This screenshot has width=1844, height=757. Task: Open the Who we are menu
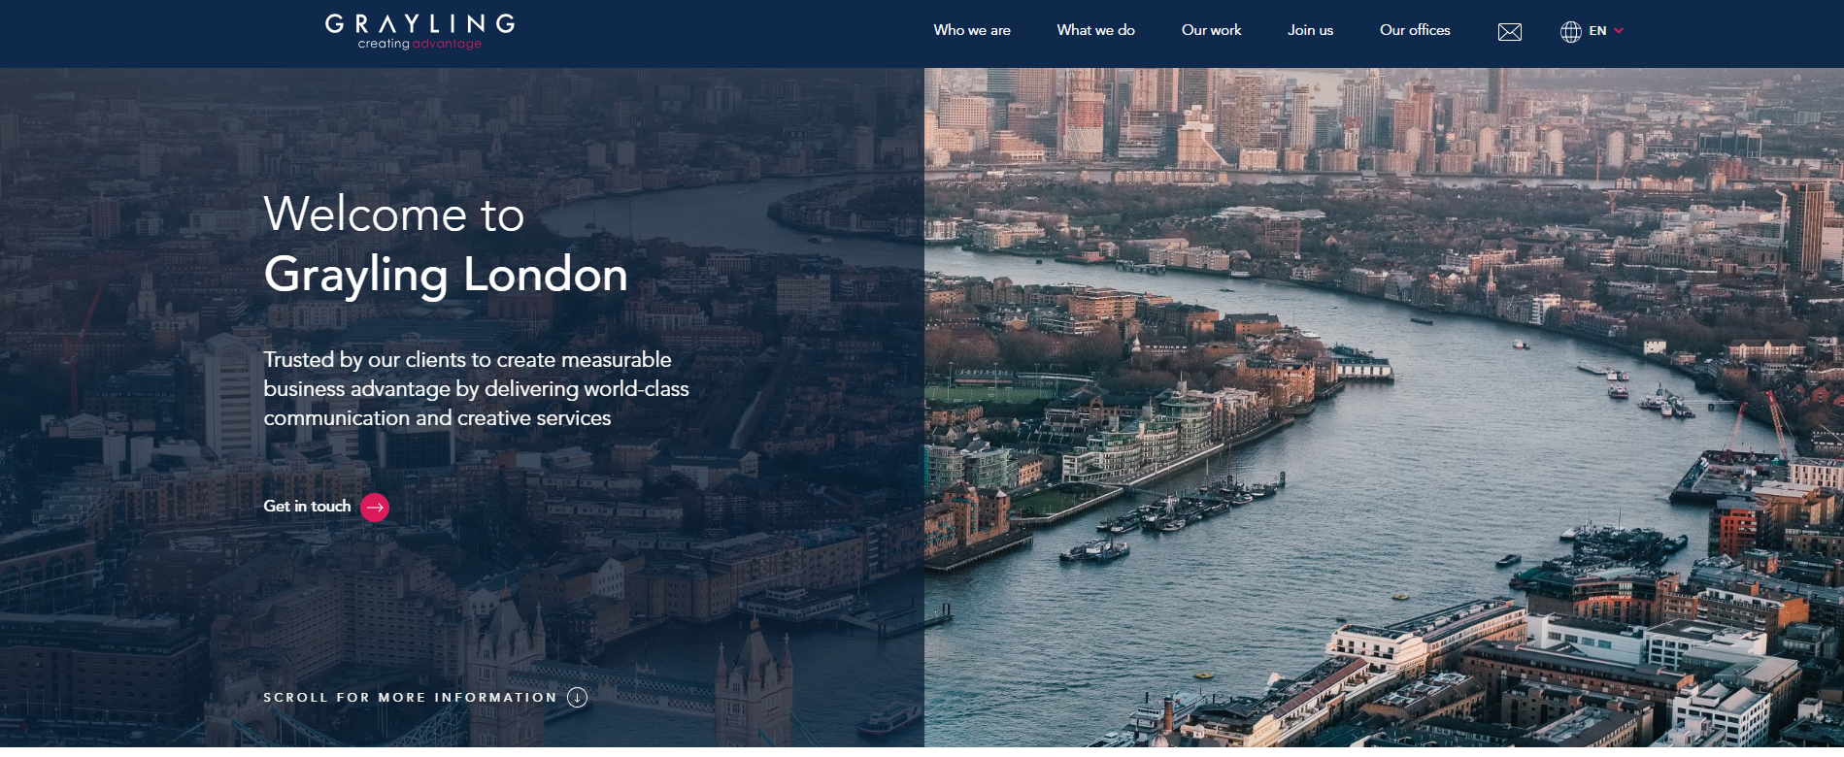972,30
